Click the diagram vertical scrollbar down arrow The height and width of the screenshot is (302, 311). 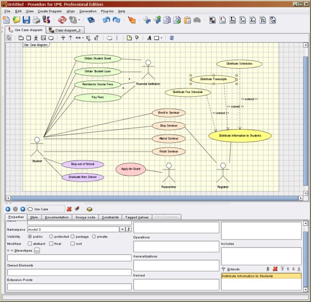(x=306, y=193)
